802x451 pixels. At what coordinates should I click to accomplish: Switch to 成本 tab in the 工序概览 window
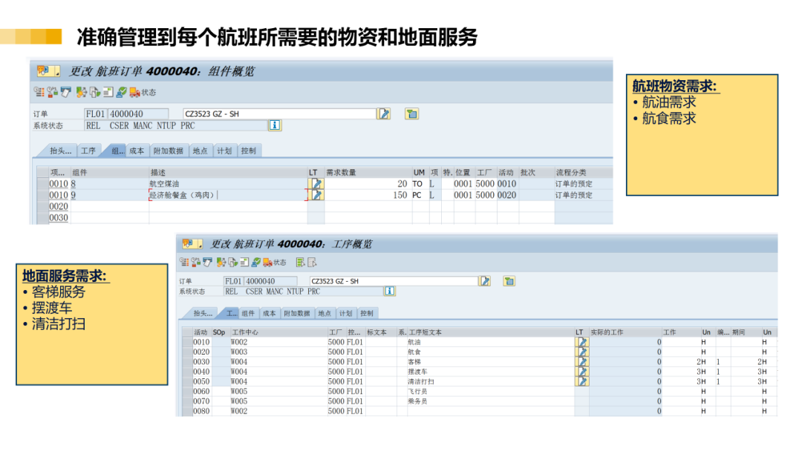click(x=270, y=313)
